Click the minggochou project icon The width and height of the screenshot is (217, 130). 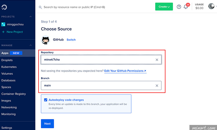click(3, 24)
